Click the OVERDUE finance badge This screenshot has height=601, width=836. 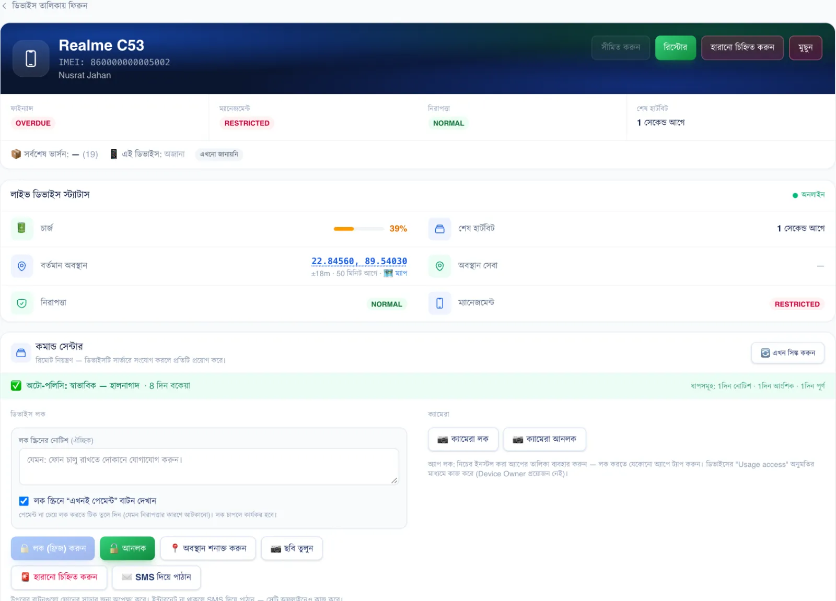[33, 123]
